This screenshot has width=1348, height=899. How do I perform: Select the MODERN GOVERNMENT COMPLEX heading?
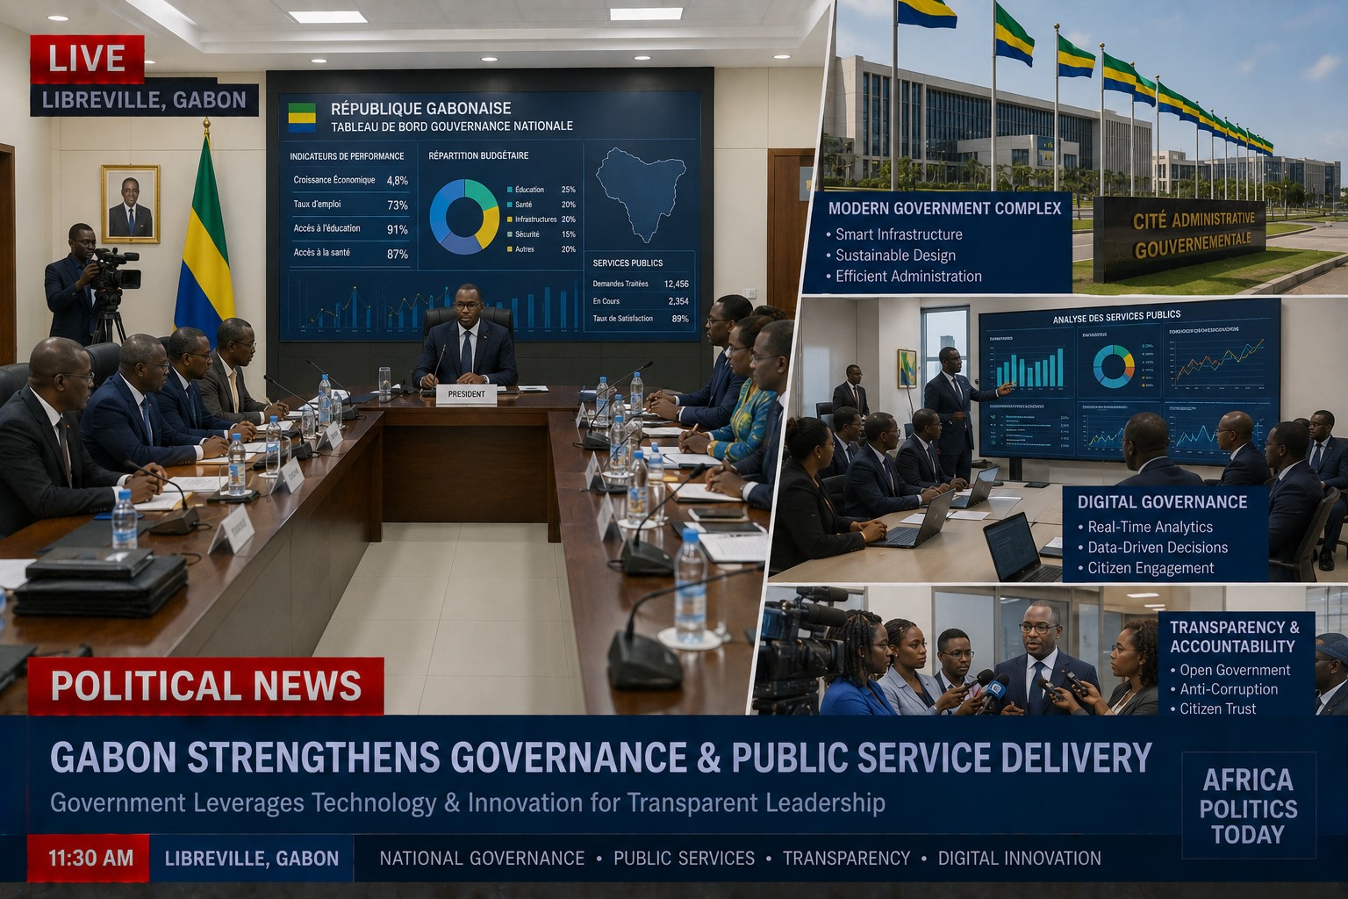tap(944, 209)
